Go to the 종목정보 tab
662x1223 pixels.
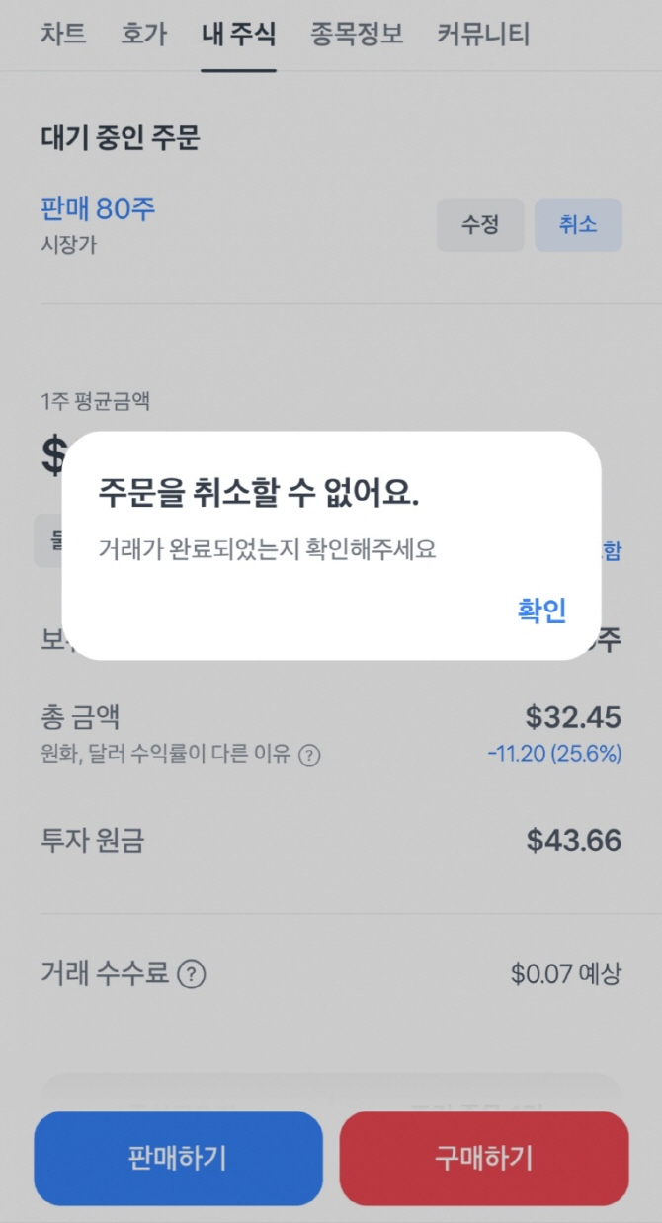(x=356, y=36)
